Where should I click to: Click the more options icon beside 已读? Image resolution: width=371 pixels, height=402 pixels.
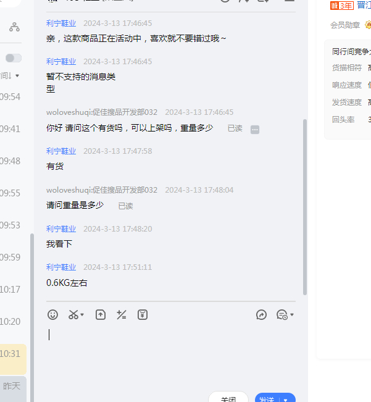pos(255,130)
